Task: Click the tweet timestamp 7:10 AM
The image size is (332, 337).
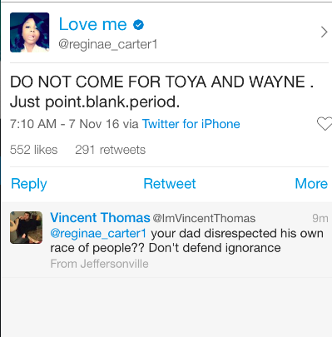Action: [x=33, y=124]
